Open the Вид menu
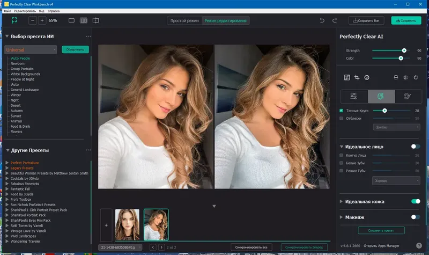This screenshot has width=429, height=255. 42,11
